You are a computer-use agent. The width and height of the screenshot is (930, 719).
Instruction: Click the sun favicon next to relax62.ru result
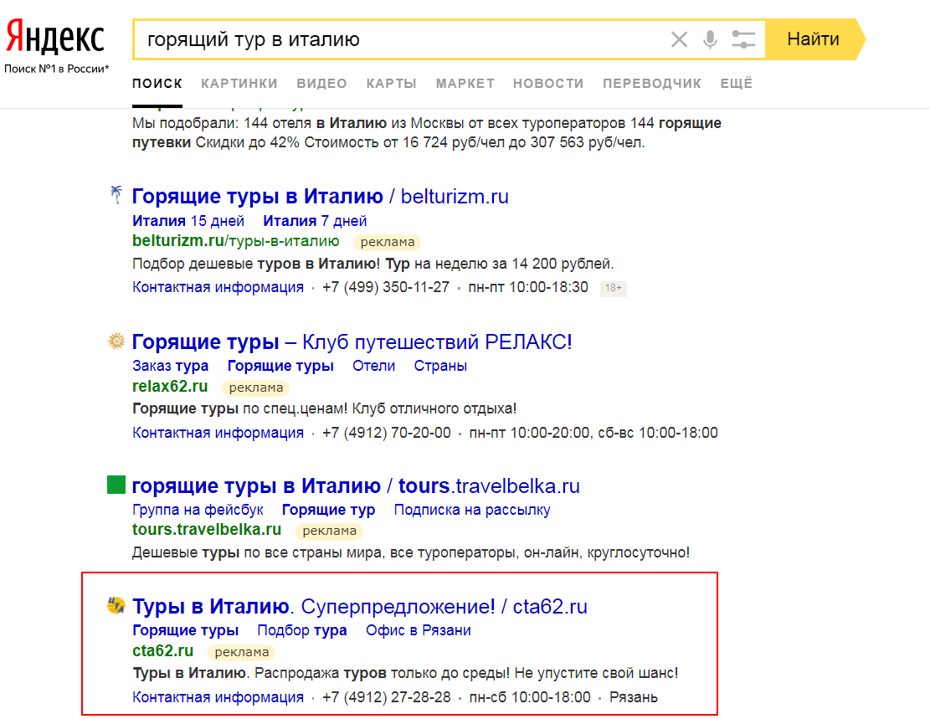[x=116, y=341]
